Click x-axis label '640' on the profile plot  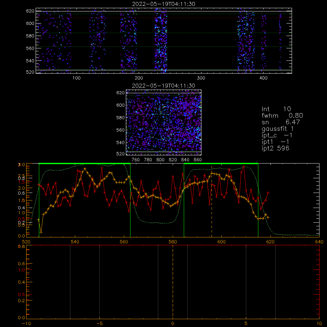319,242
